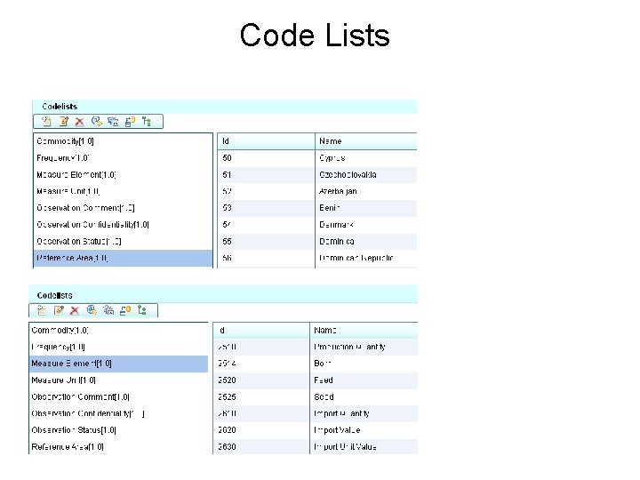
Task: Select Observation Status[1.0] in the upper codelist panel
Action: tap(123, 242)
